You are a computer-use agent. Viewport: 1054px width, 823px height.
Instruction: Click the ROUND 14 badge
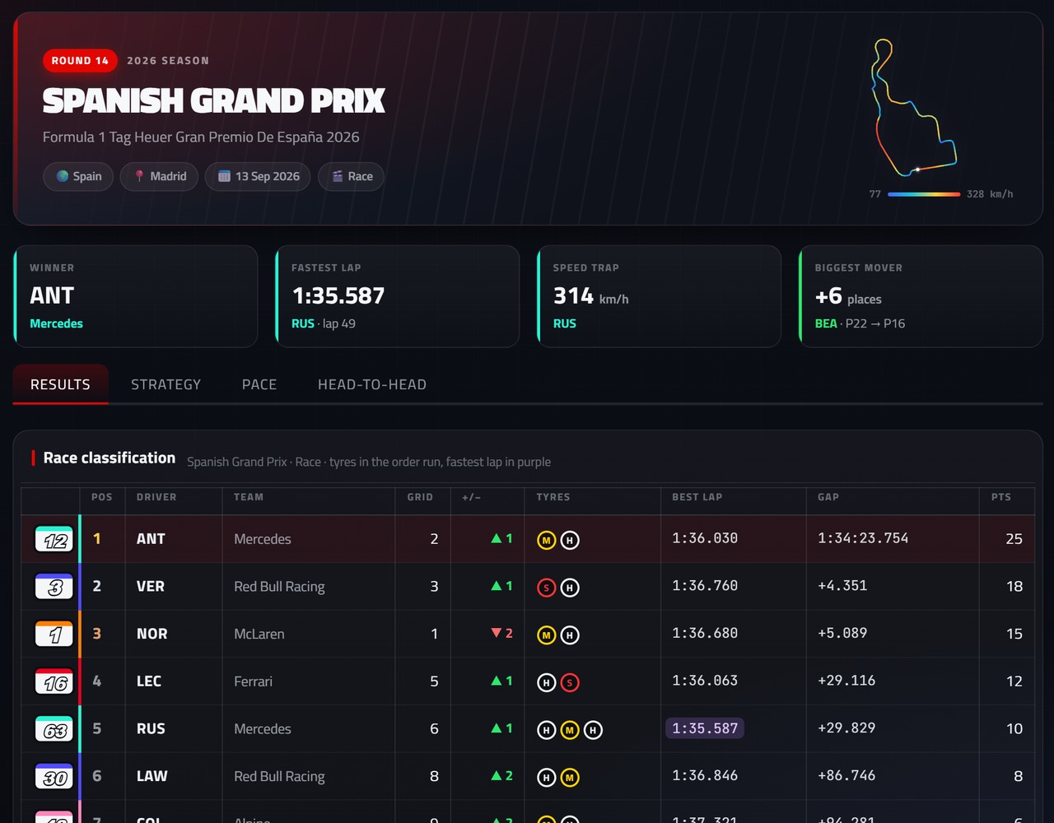tap(80, 60)
